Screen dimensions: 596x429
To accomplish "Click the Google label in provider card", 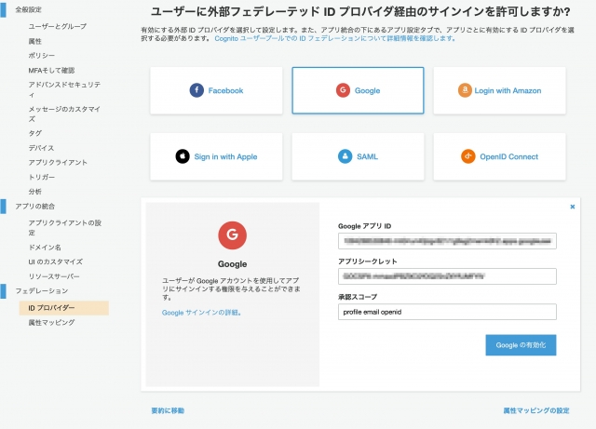I will [x=367, y=91].
